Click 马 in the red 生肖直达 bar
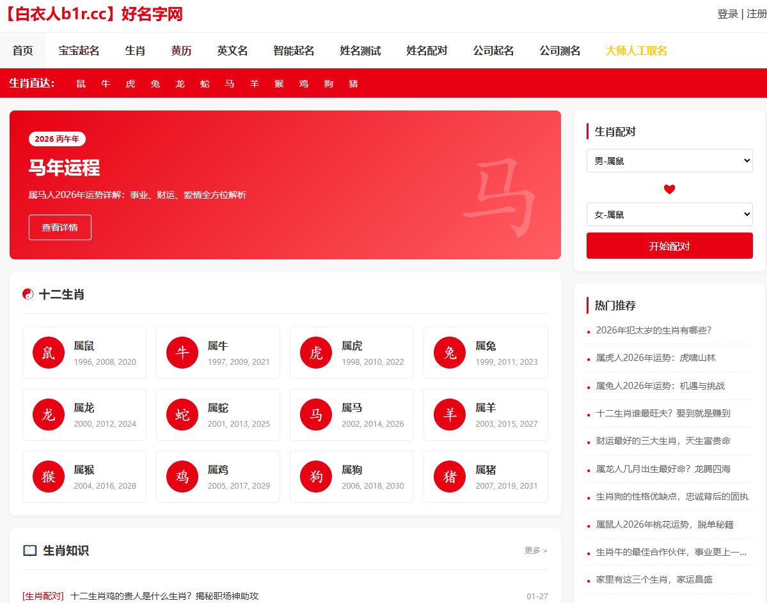The height and width of the screenshot is (603, 767). pos(230,84)
